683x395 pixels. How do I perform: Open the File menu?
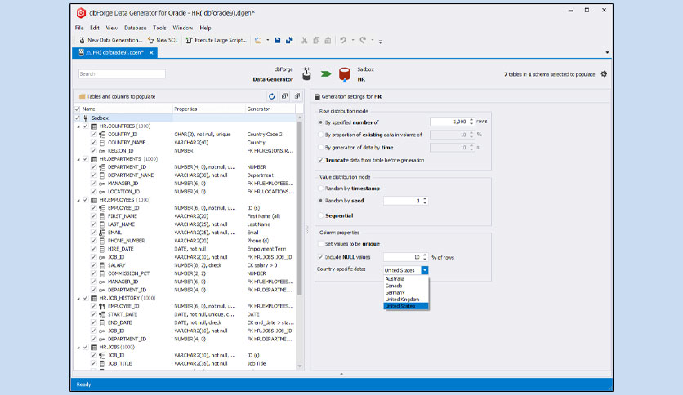tap(79, 28)
